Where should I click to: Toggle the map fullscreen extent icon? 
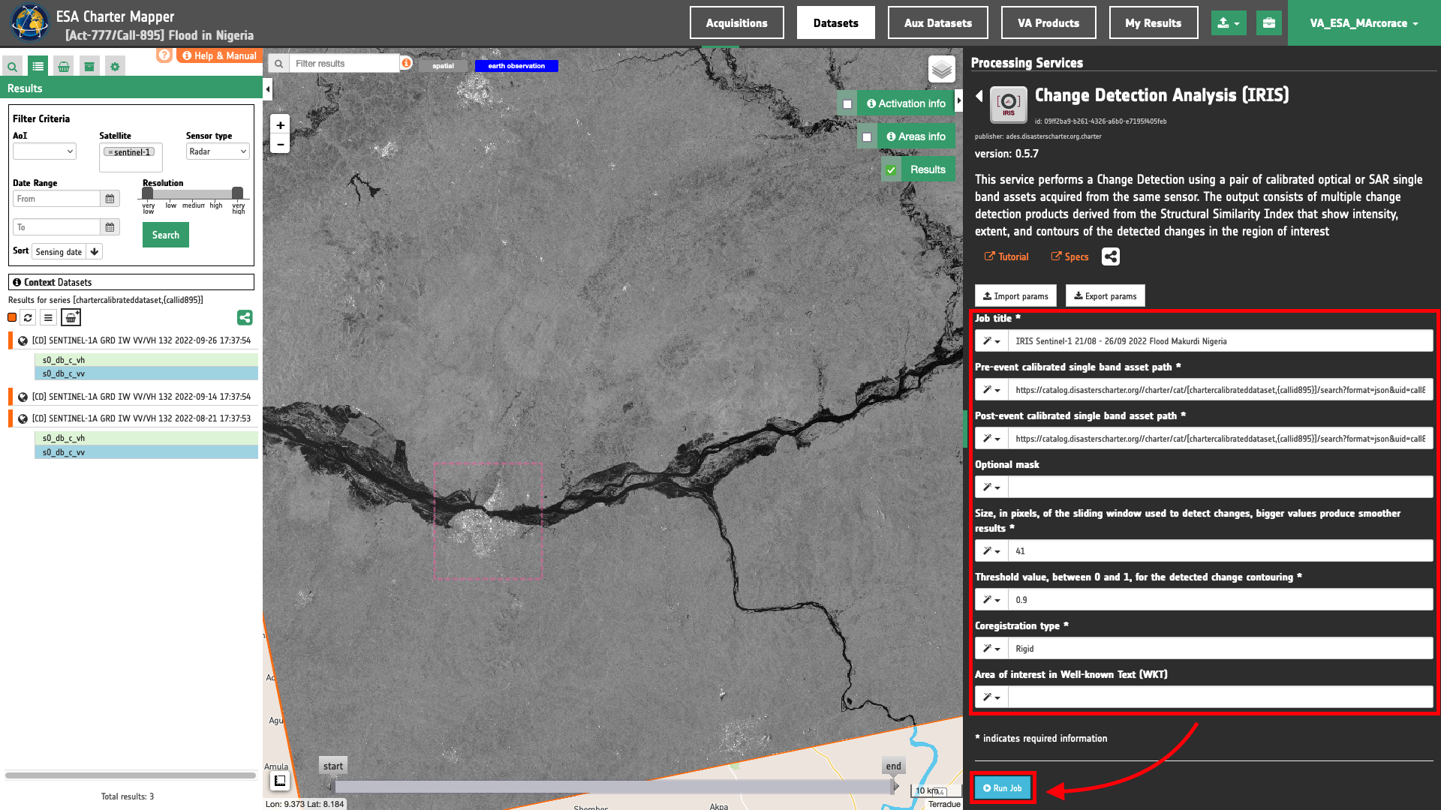click(280, 781)
